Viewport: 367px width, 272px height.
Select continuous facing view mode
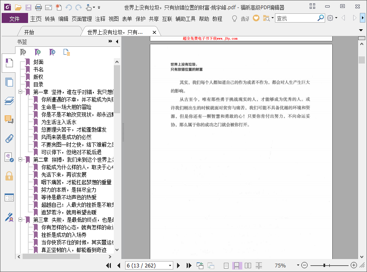pos(259,265)
